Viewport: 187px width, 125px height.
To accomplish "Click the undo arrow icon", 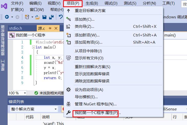I will 61,17.
